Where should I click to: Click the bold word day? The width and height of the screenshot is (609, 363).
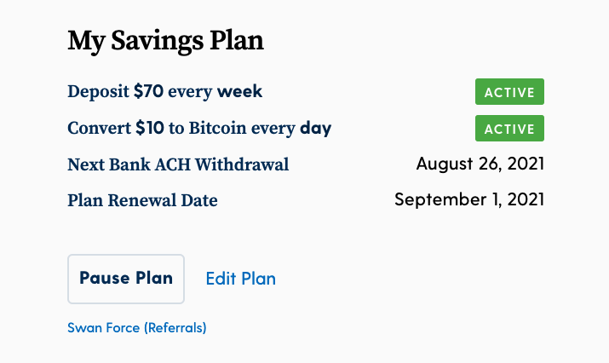315,129
